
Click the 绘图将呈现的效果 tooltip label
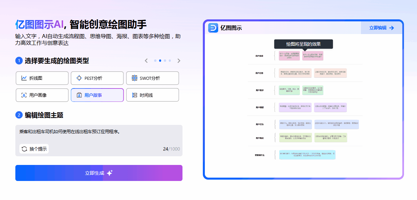click(x=303, y=44)
